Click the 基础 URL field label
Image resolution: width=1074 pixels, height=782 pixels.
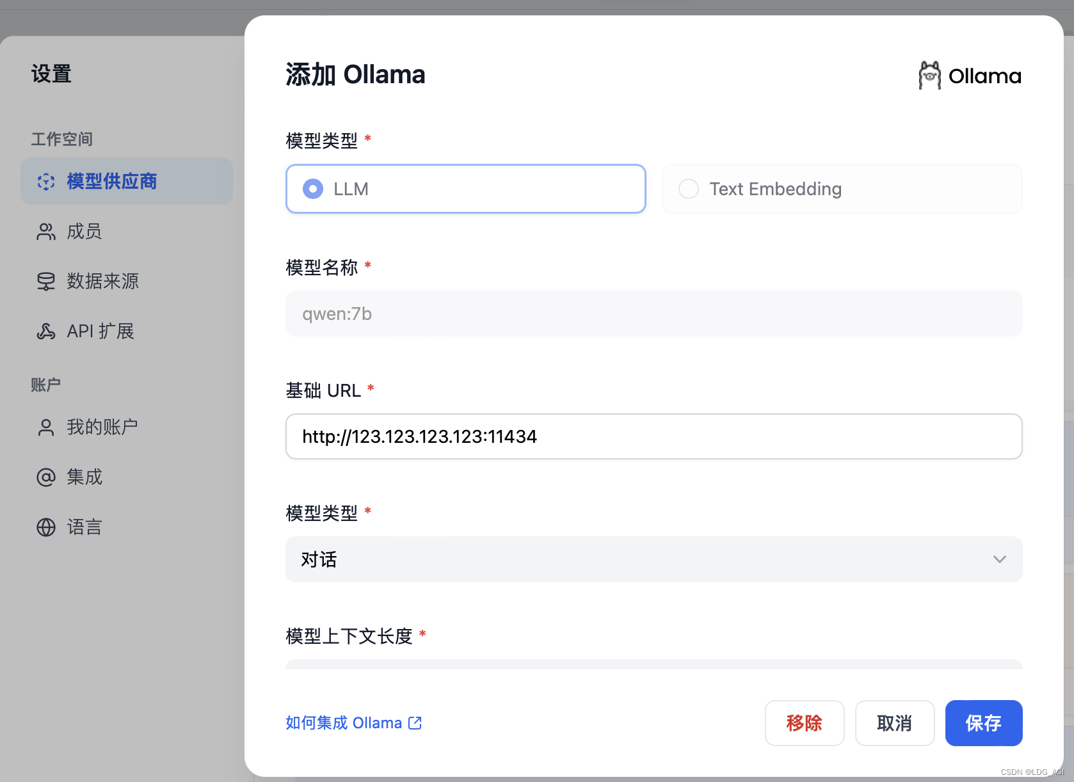[324, 390]
